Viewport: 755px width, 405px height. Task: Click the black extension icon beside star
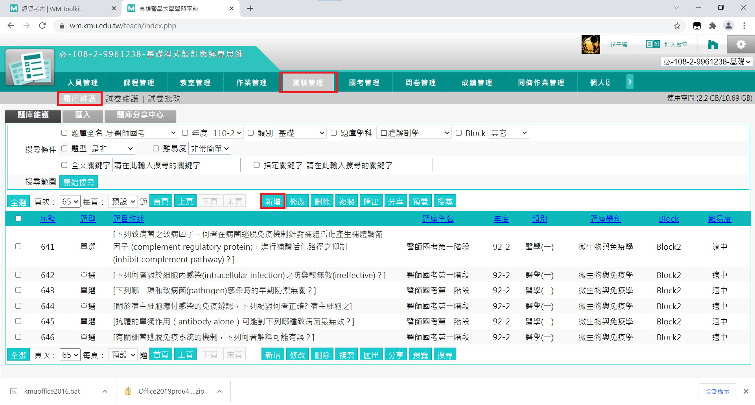[x=697, y=26]
